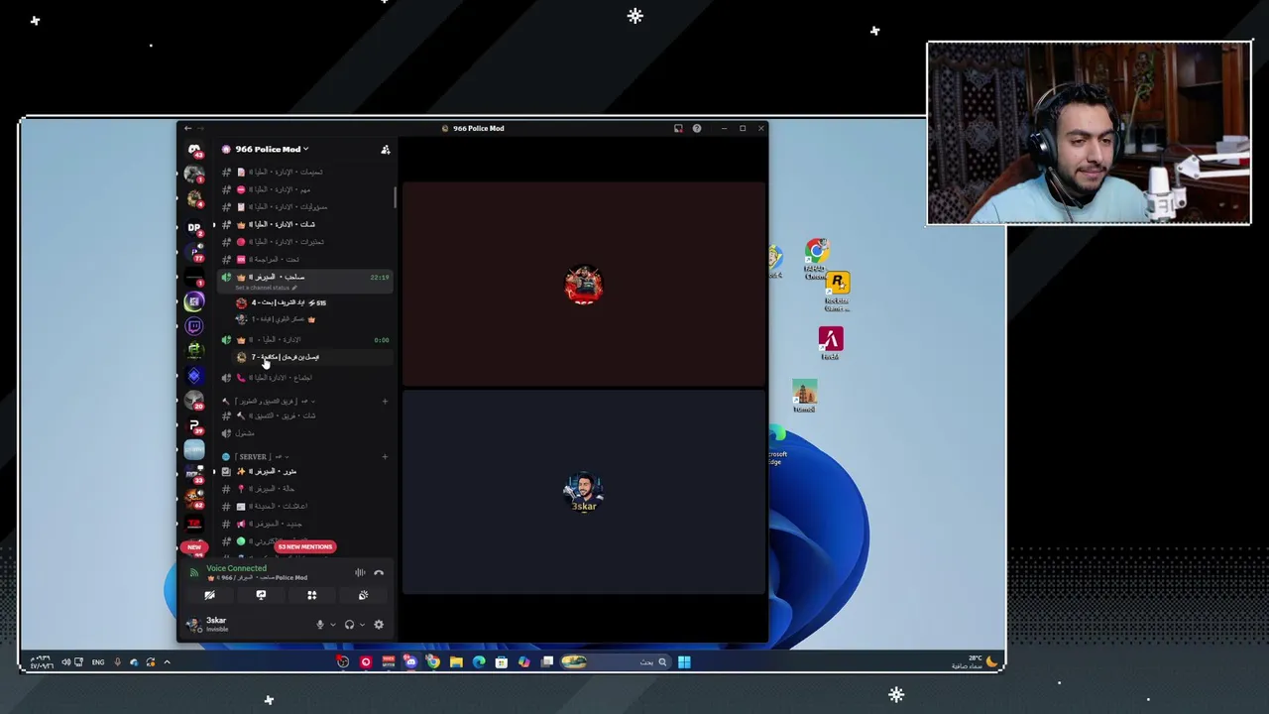Open microphone input device options arrow
Viewport: 1269px width, 714px height.
pyautogui.click(x=332, y=625)
